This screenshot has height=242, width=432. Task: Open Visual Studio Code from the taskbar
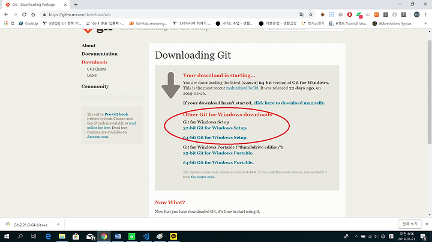pyautogui.click(x=146, y=237)
